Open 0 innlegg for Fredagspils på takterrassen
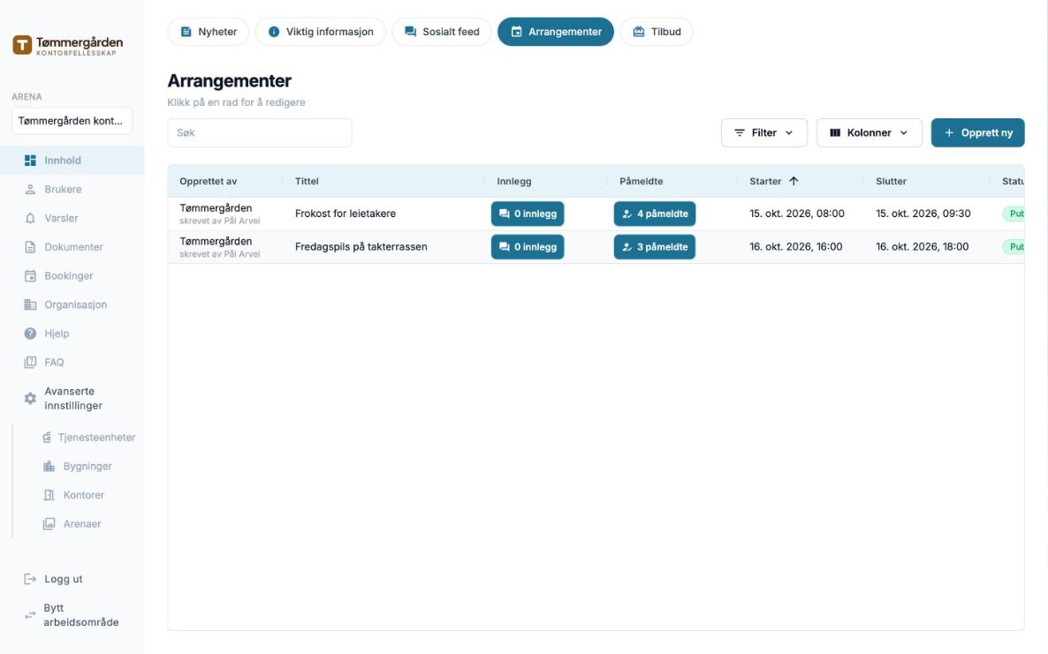Viewport: 1048px width, 654px height. point(528,247)
